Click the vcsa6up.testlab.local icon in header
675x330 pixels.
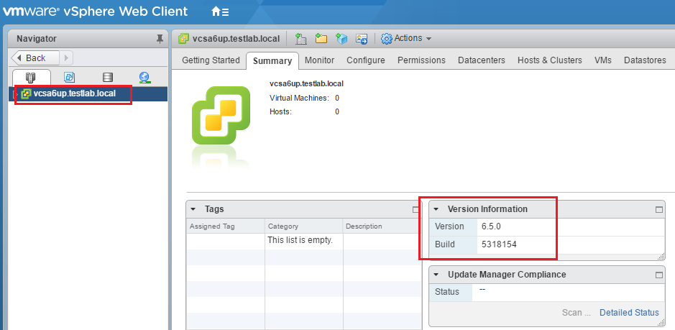click(x=184, y=39)
